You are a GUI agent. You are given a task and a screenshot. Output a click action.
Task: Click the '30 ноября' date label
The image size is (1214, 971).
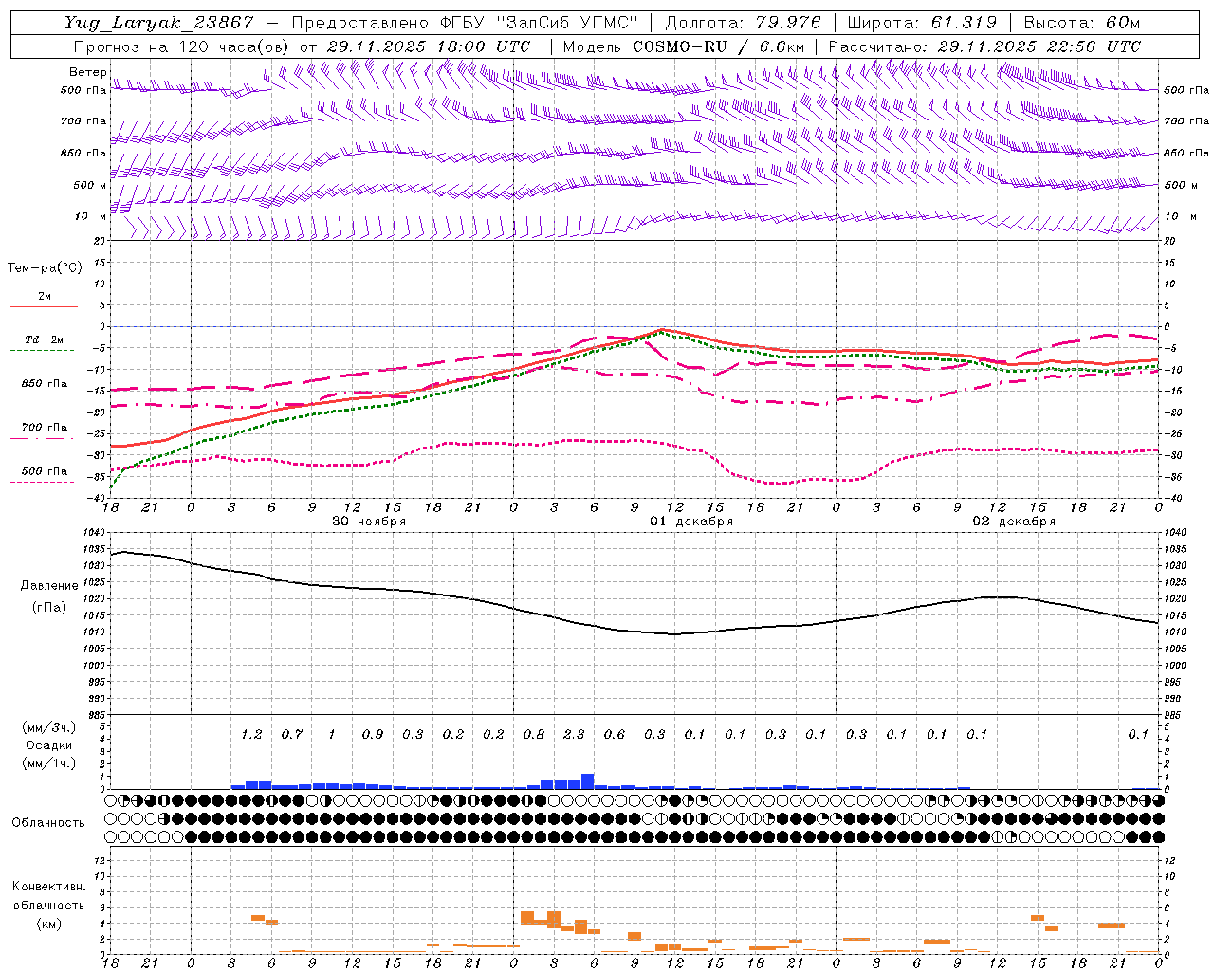coord(369,522)
